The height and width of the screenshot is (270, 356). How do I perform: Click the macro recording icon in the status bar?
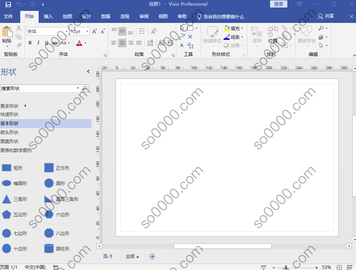click(x=56, y=267)
